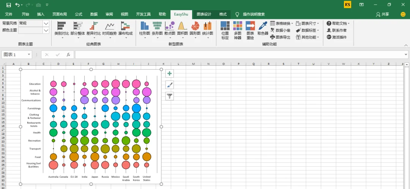Expand the formula bar chevron

[x=405, y=55]
